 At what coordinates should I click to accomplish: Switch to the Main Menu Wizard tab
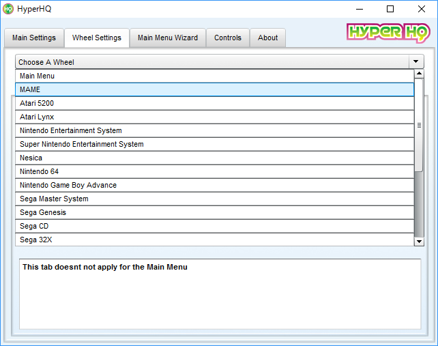168,38
